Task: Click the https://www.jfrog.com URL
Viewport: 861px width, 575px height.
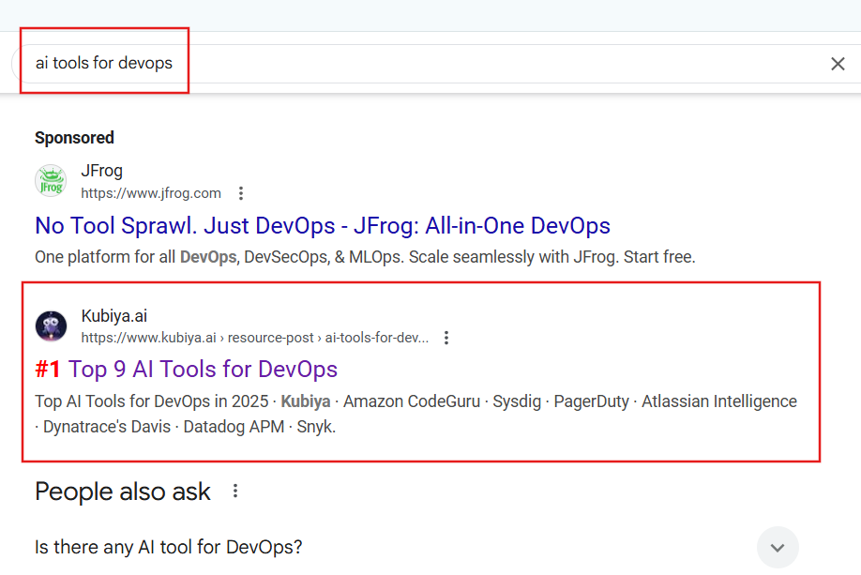Action: (151, 193)
